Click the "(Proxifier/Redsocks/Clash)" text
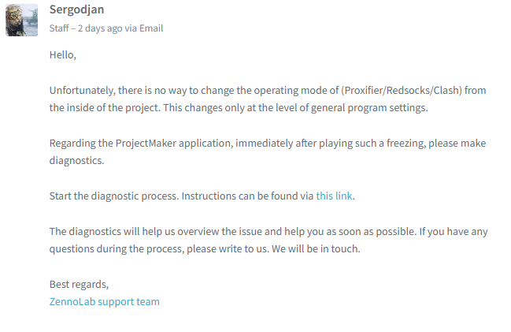 point(400,91)
